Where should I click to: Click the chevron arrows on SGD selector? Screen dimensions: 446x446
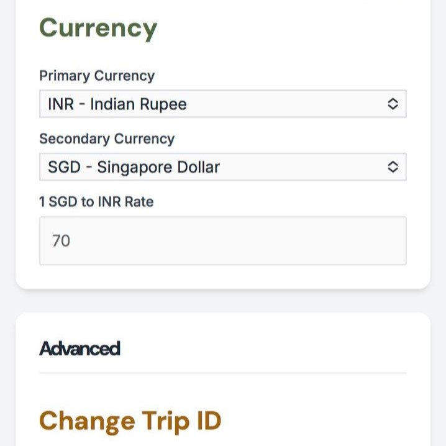[x=393, y=167]
